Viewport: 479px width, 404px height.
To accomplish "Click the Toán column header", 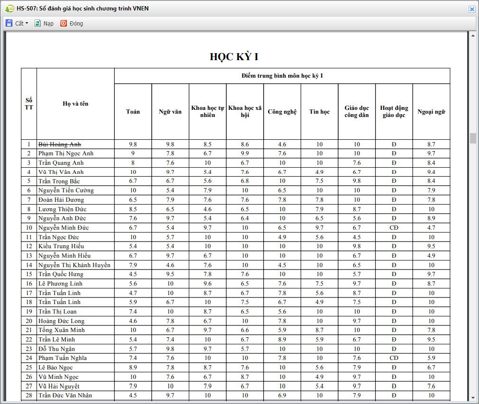I will tap(133, 112).
